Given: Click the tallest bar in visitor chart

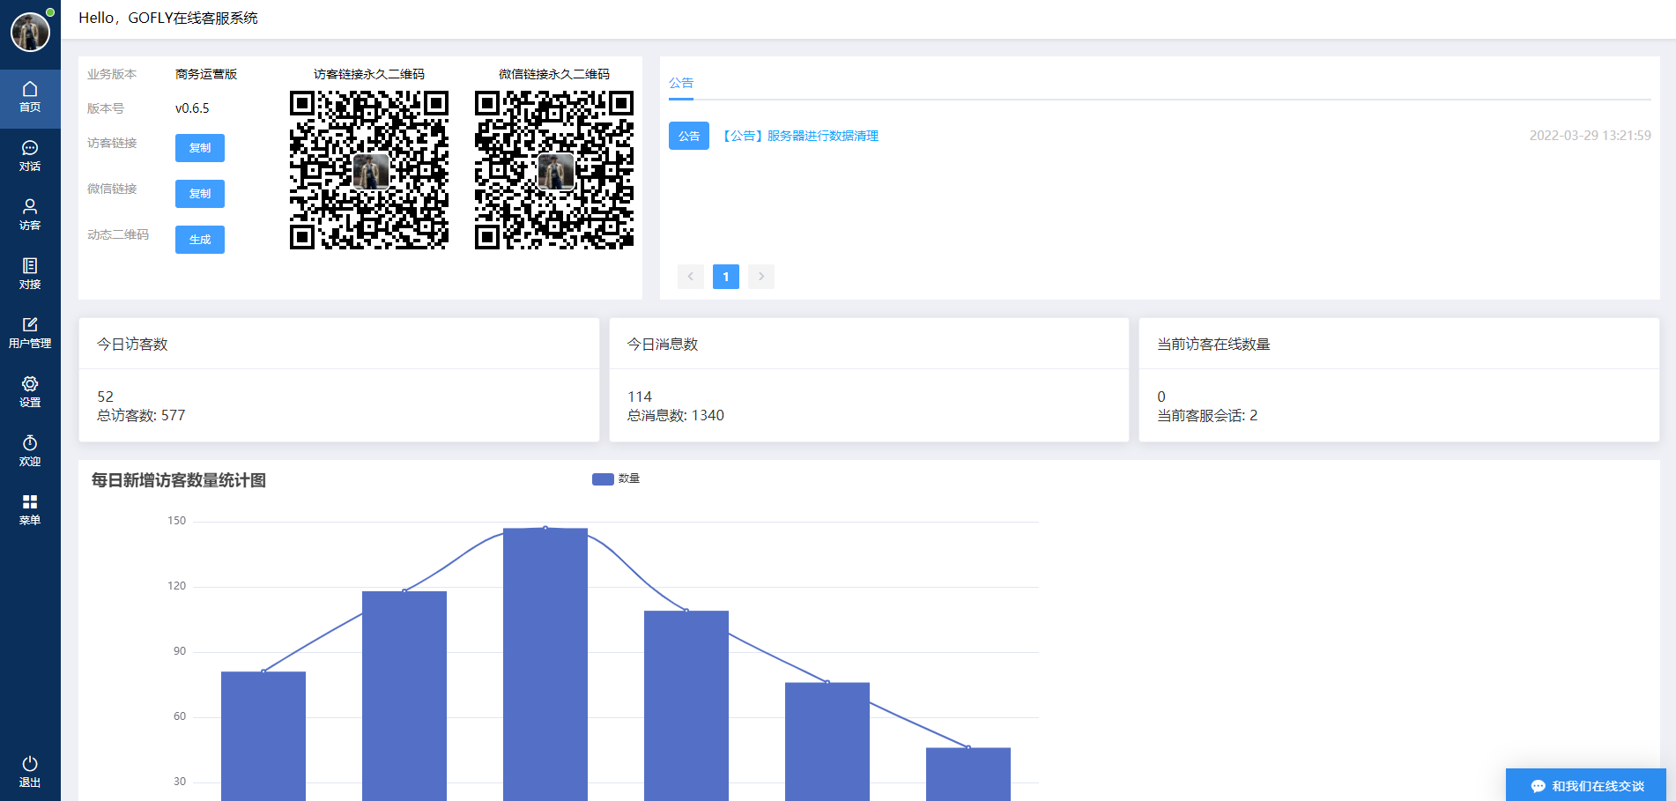Looking at the screenshot, I should coord(545,664).
